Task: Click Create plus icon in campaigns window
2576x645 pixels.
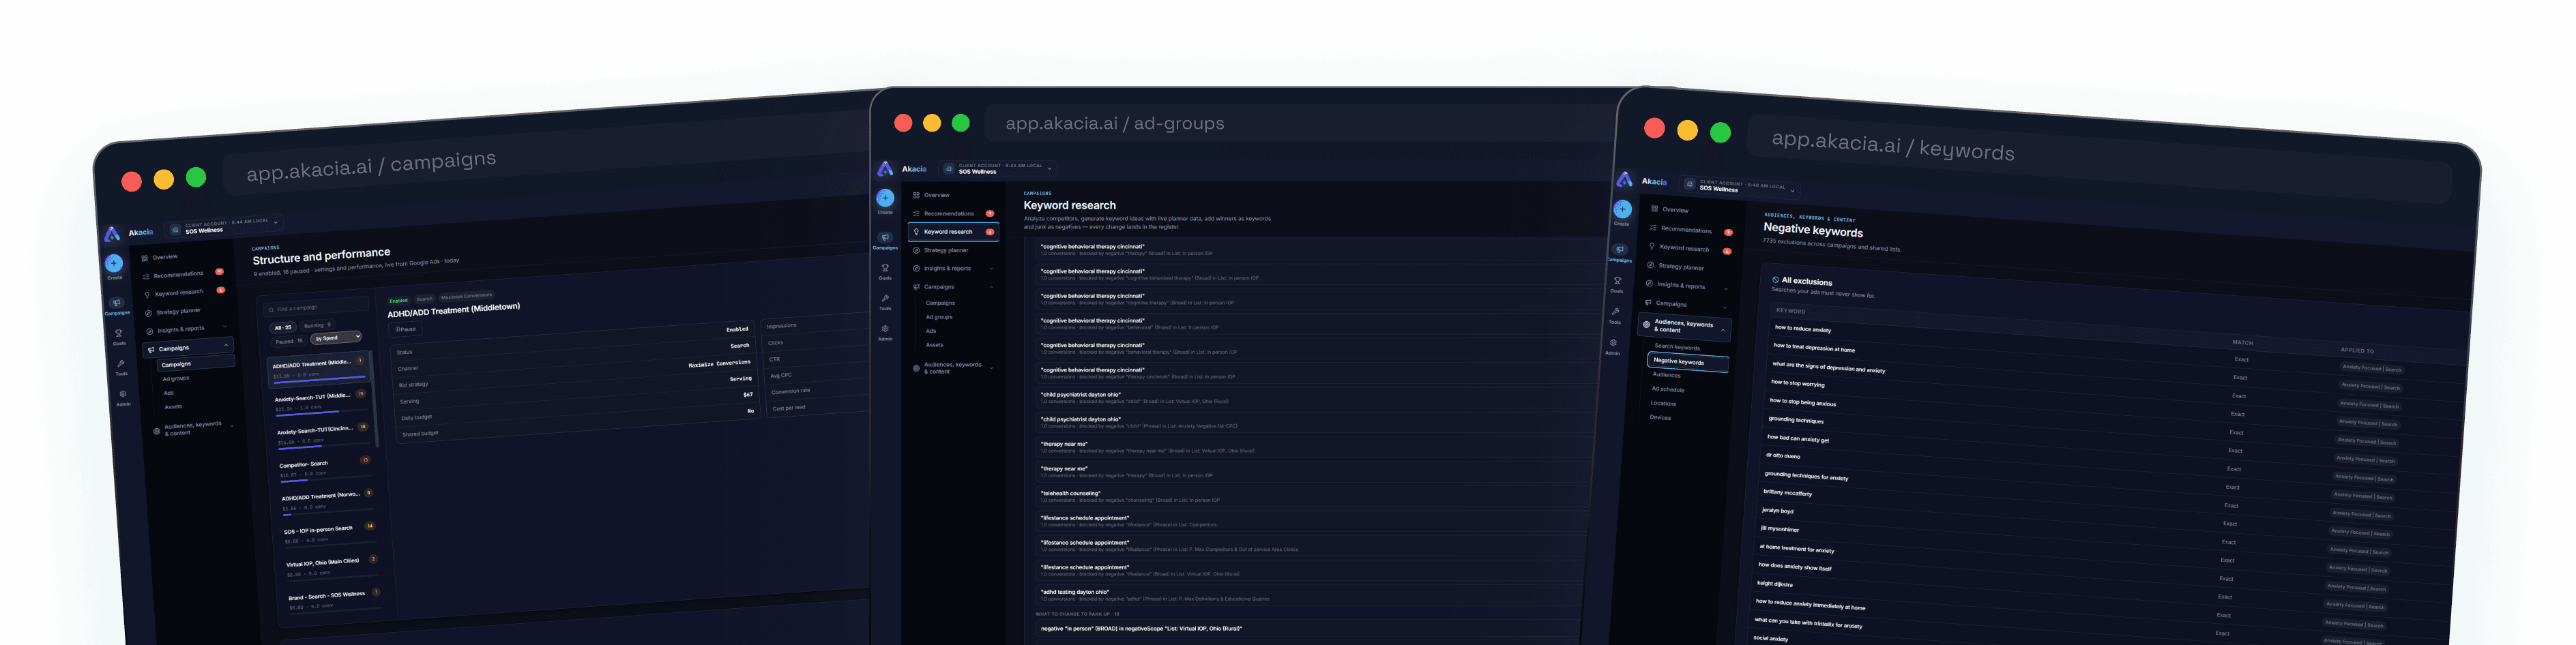Action: coord(114,264)
